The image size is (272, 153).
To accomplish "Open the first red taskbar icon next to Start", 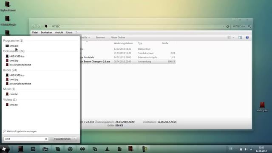I will tap(20, 149).
